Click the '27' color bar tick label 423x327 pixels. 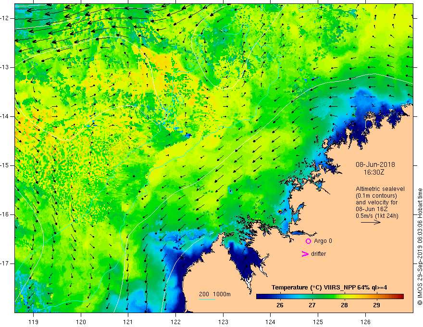pyautogui.click(x=312, y=305)
